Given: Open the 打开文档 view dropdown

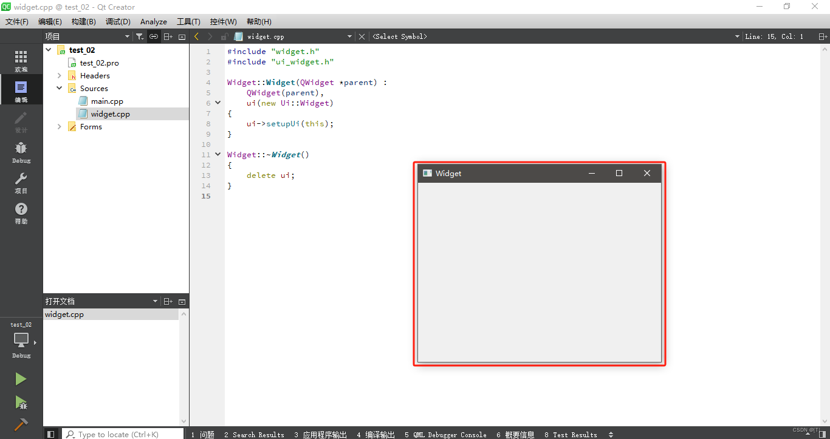Looking at the screenshot, I should [155, 301].
